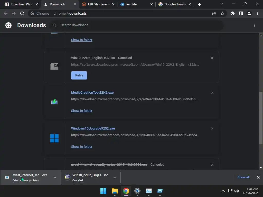Image resolution: width=263 pixels, height=197 pixels.
Task: Open the Extensions puzzle icon
Action: (233, 13)
